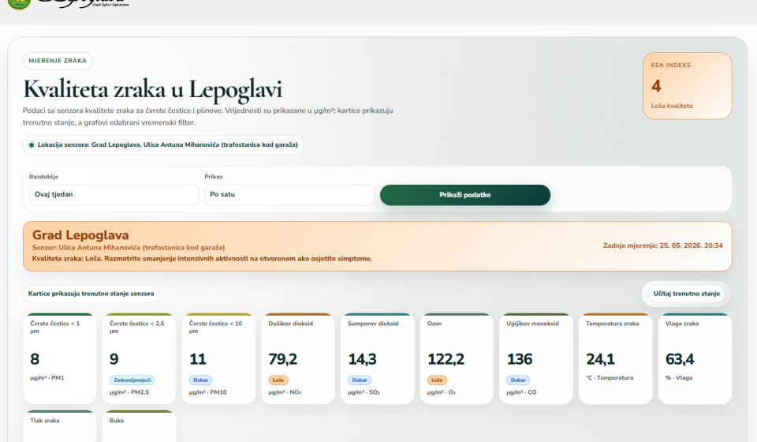Click the Lepoglava logo in header

pos(69,4)
